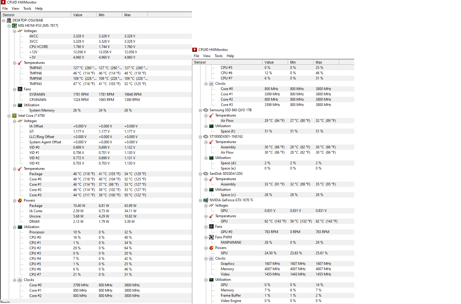
Task: Click the Intel CPU Powers flame icon
Action: pos(20,200)
